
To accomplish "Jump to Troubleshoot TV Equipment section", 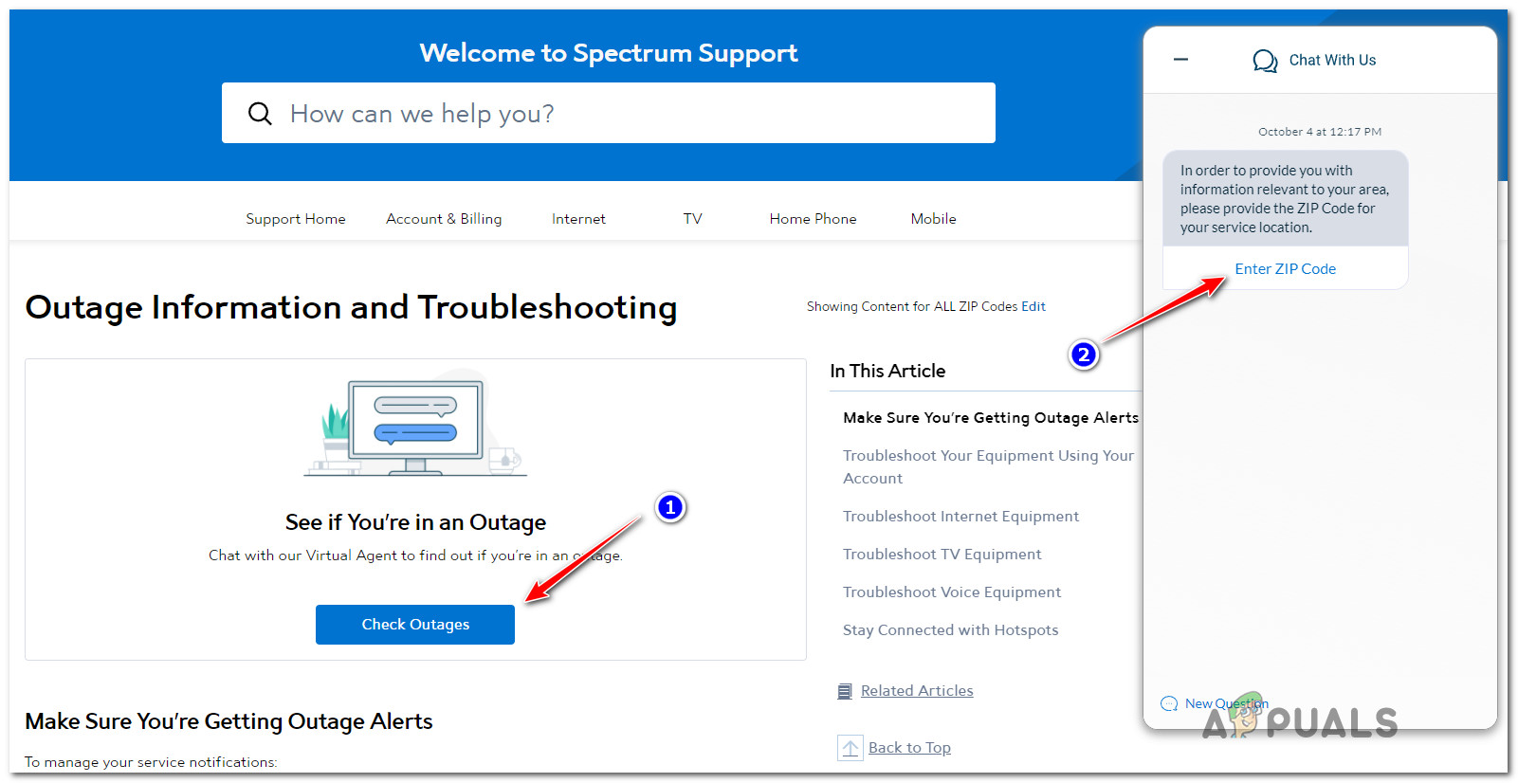I will [942, 555].
